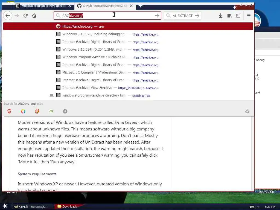This screenshot has width=280, height=210.
Task: Select the Windows 3.10.026 including debugging suggestion
Action: [128, 34]
